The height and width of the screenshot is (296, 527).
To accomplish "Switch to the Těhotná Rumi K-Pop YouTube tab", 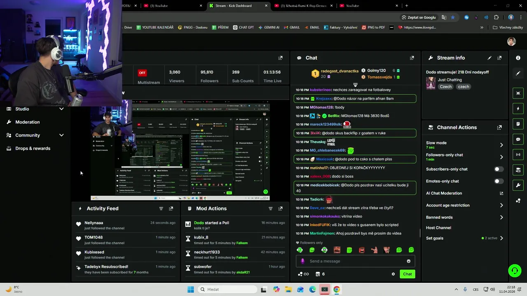I will pos(304,6).
